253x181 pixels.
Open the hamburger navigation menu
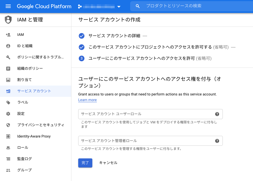point(8,6)
